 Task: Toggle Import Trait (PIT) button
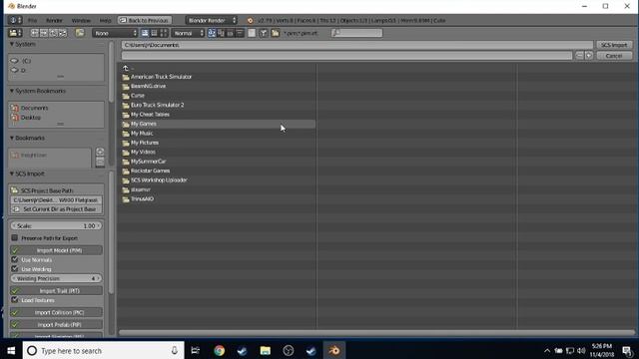tap(56, 290)
